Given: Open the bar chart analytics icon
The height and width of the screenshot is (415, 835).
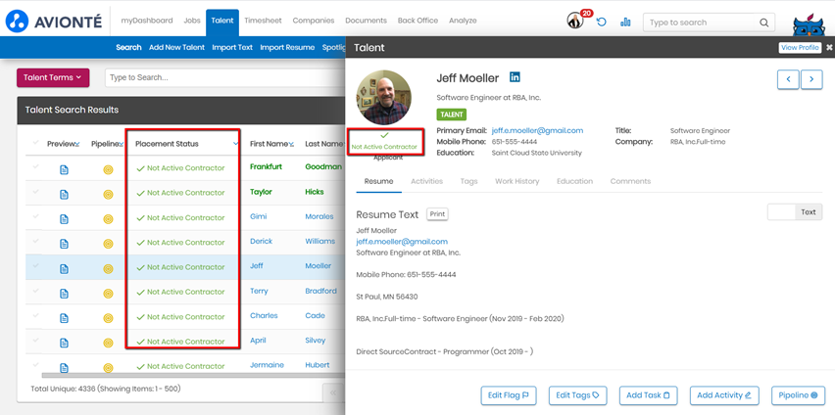Looking at the screenshot, I should click(x=625, y=22).
